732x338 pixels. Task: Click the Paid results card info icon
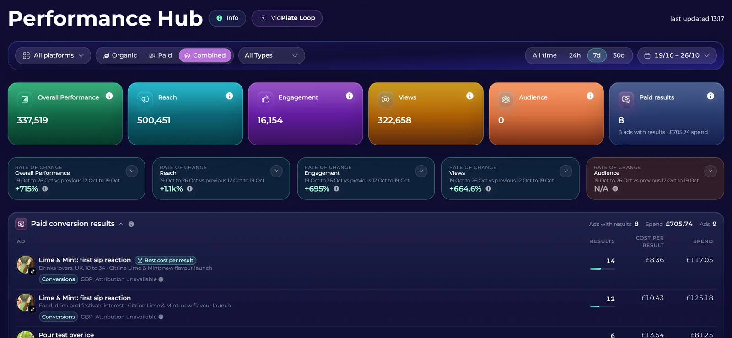point(710,96)
